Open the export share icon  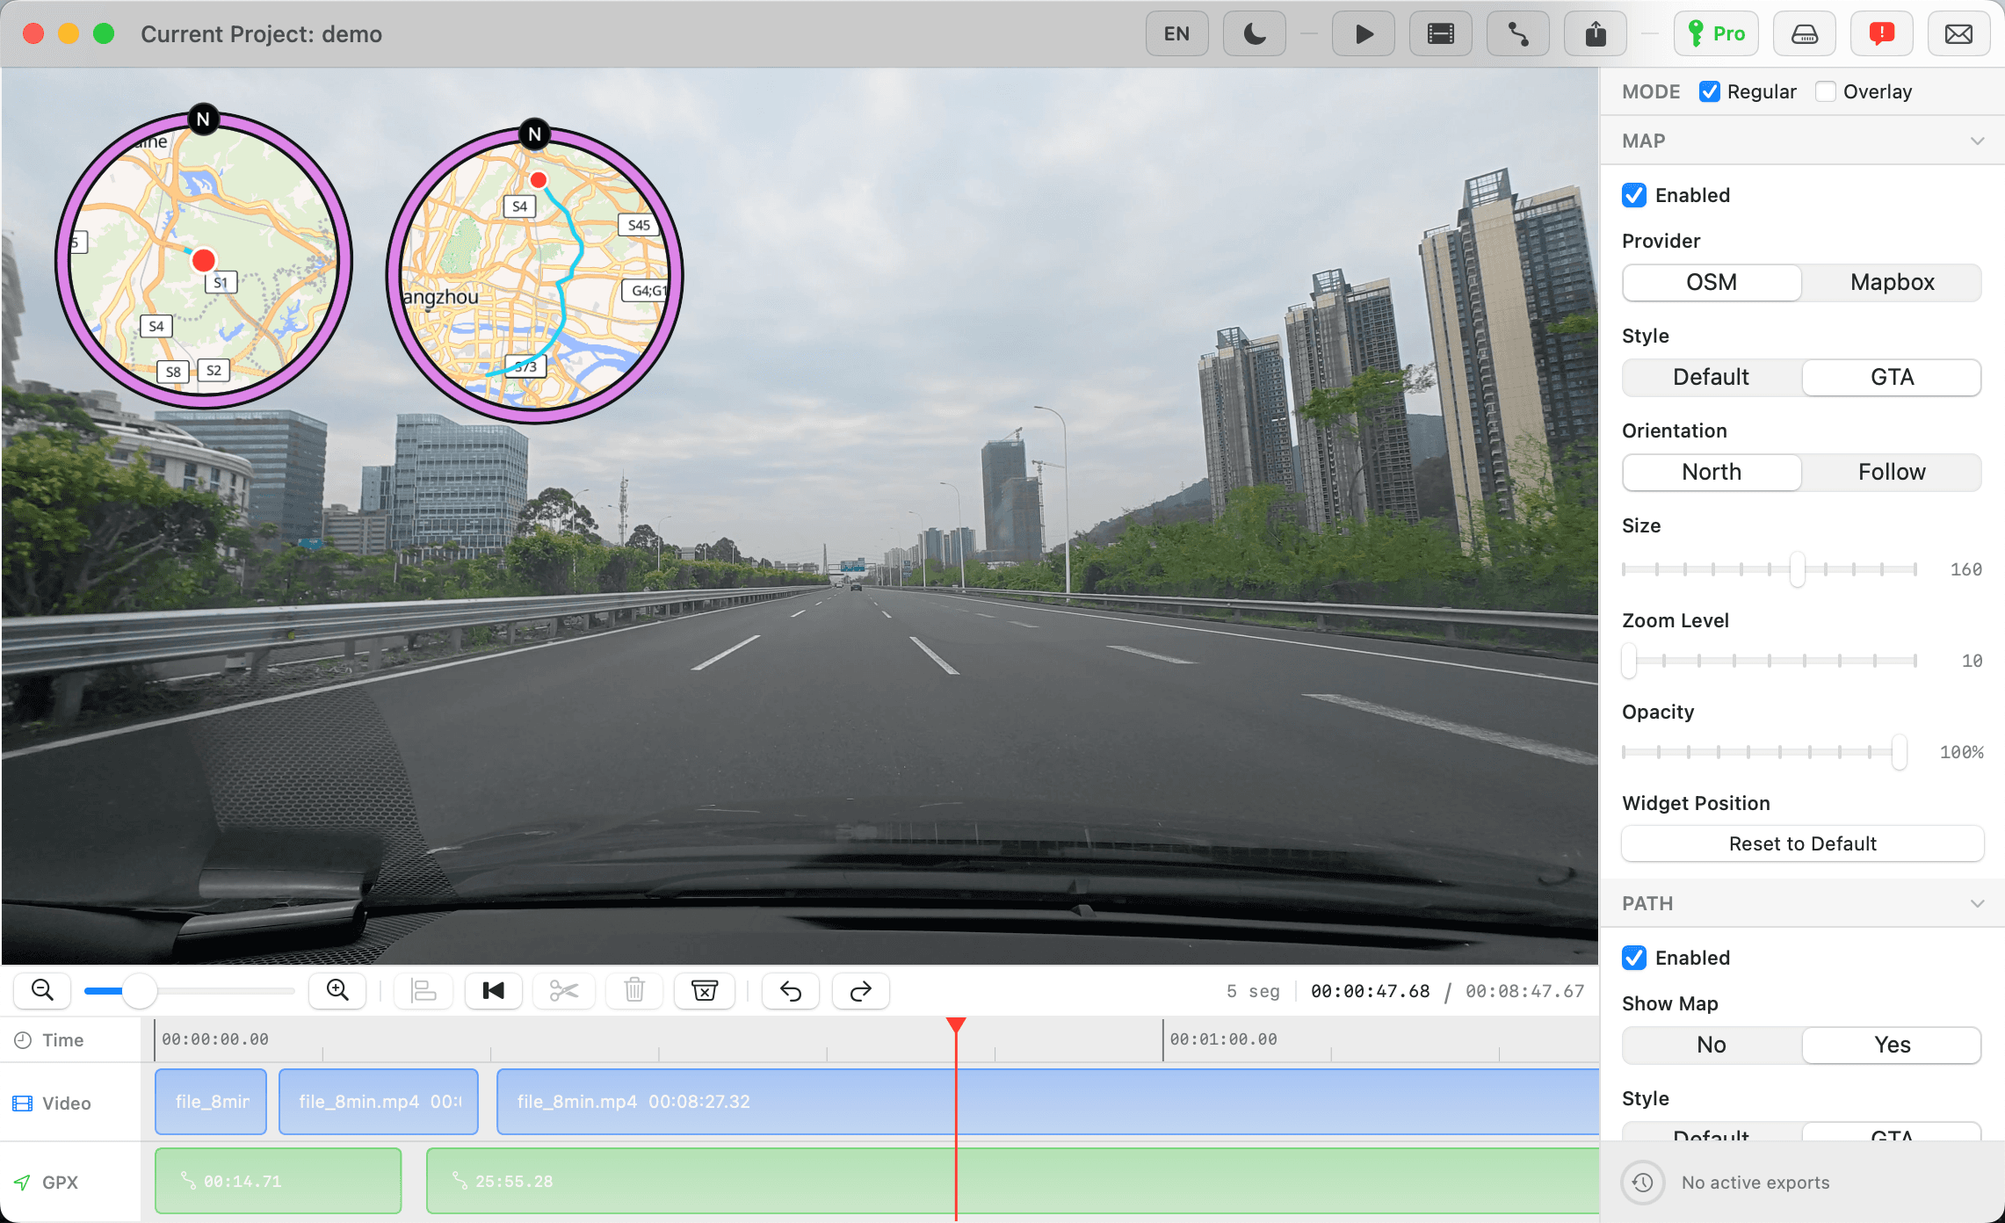click(x=1595, y=34)
